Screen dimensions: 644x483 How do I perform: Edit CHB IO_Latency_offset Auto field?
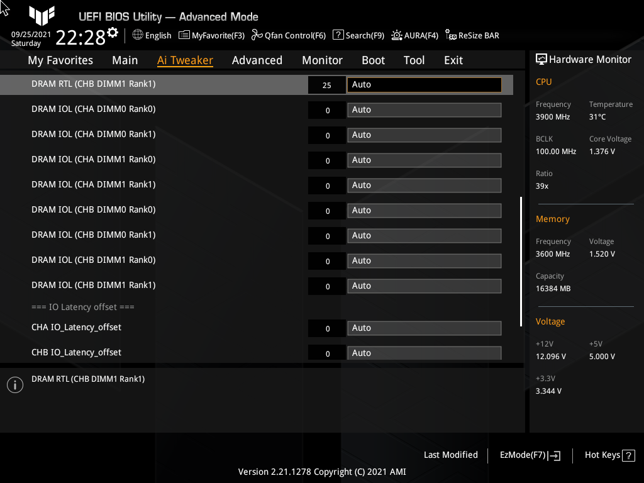pyautogui.click(x=425, y=353)
